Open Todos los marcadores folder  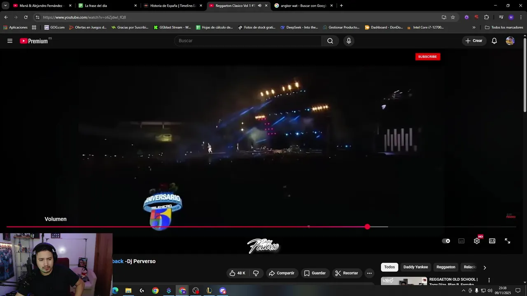click(504, 28)
